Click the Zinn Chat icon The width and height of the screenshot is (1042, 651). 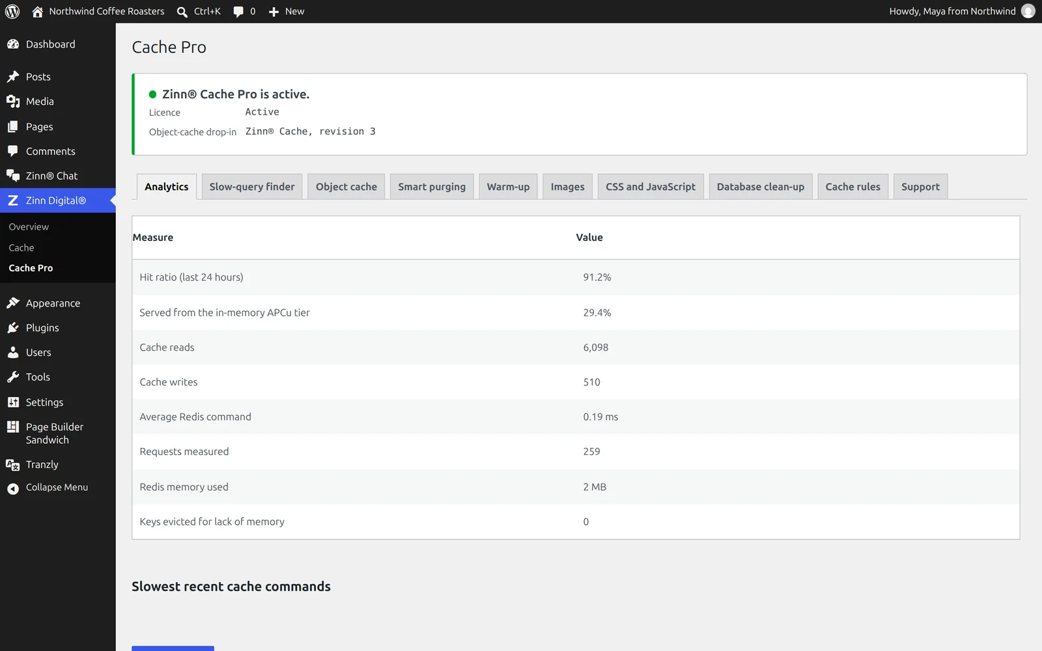pos(13,176)
